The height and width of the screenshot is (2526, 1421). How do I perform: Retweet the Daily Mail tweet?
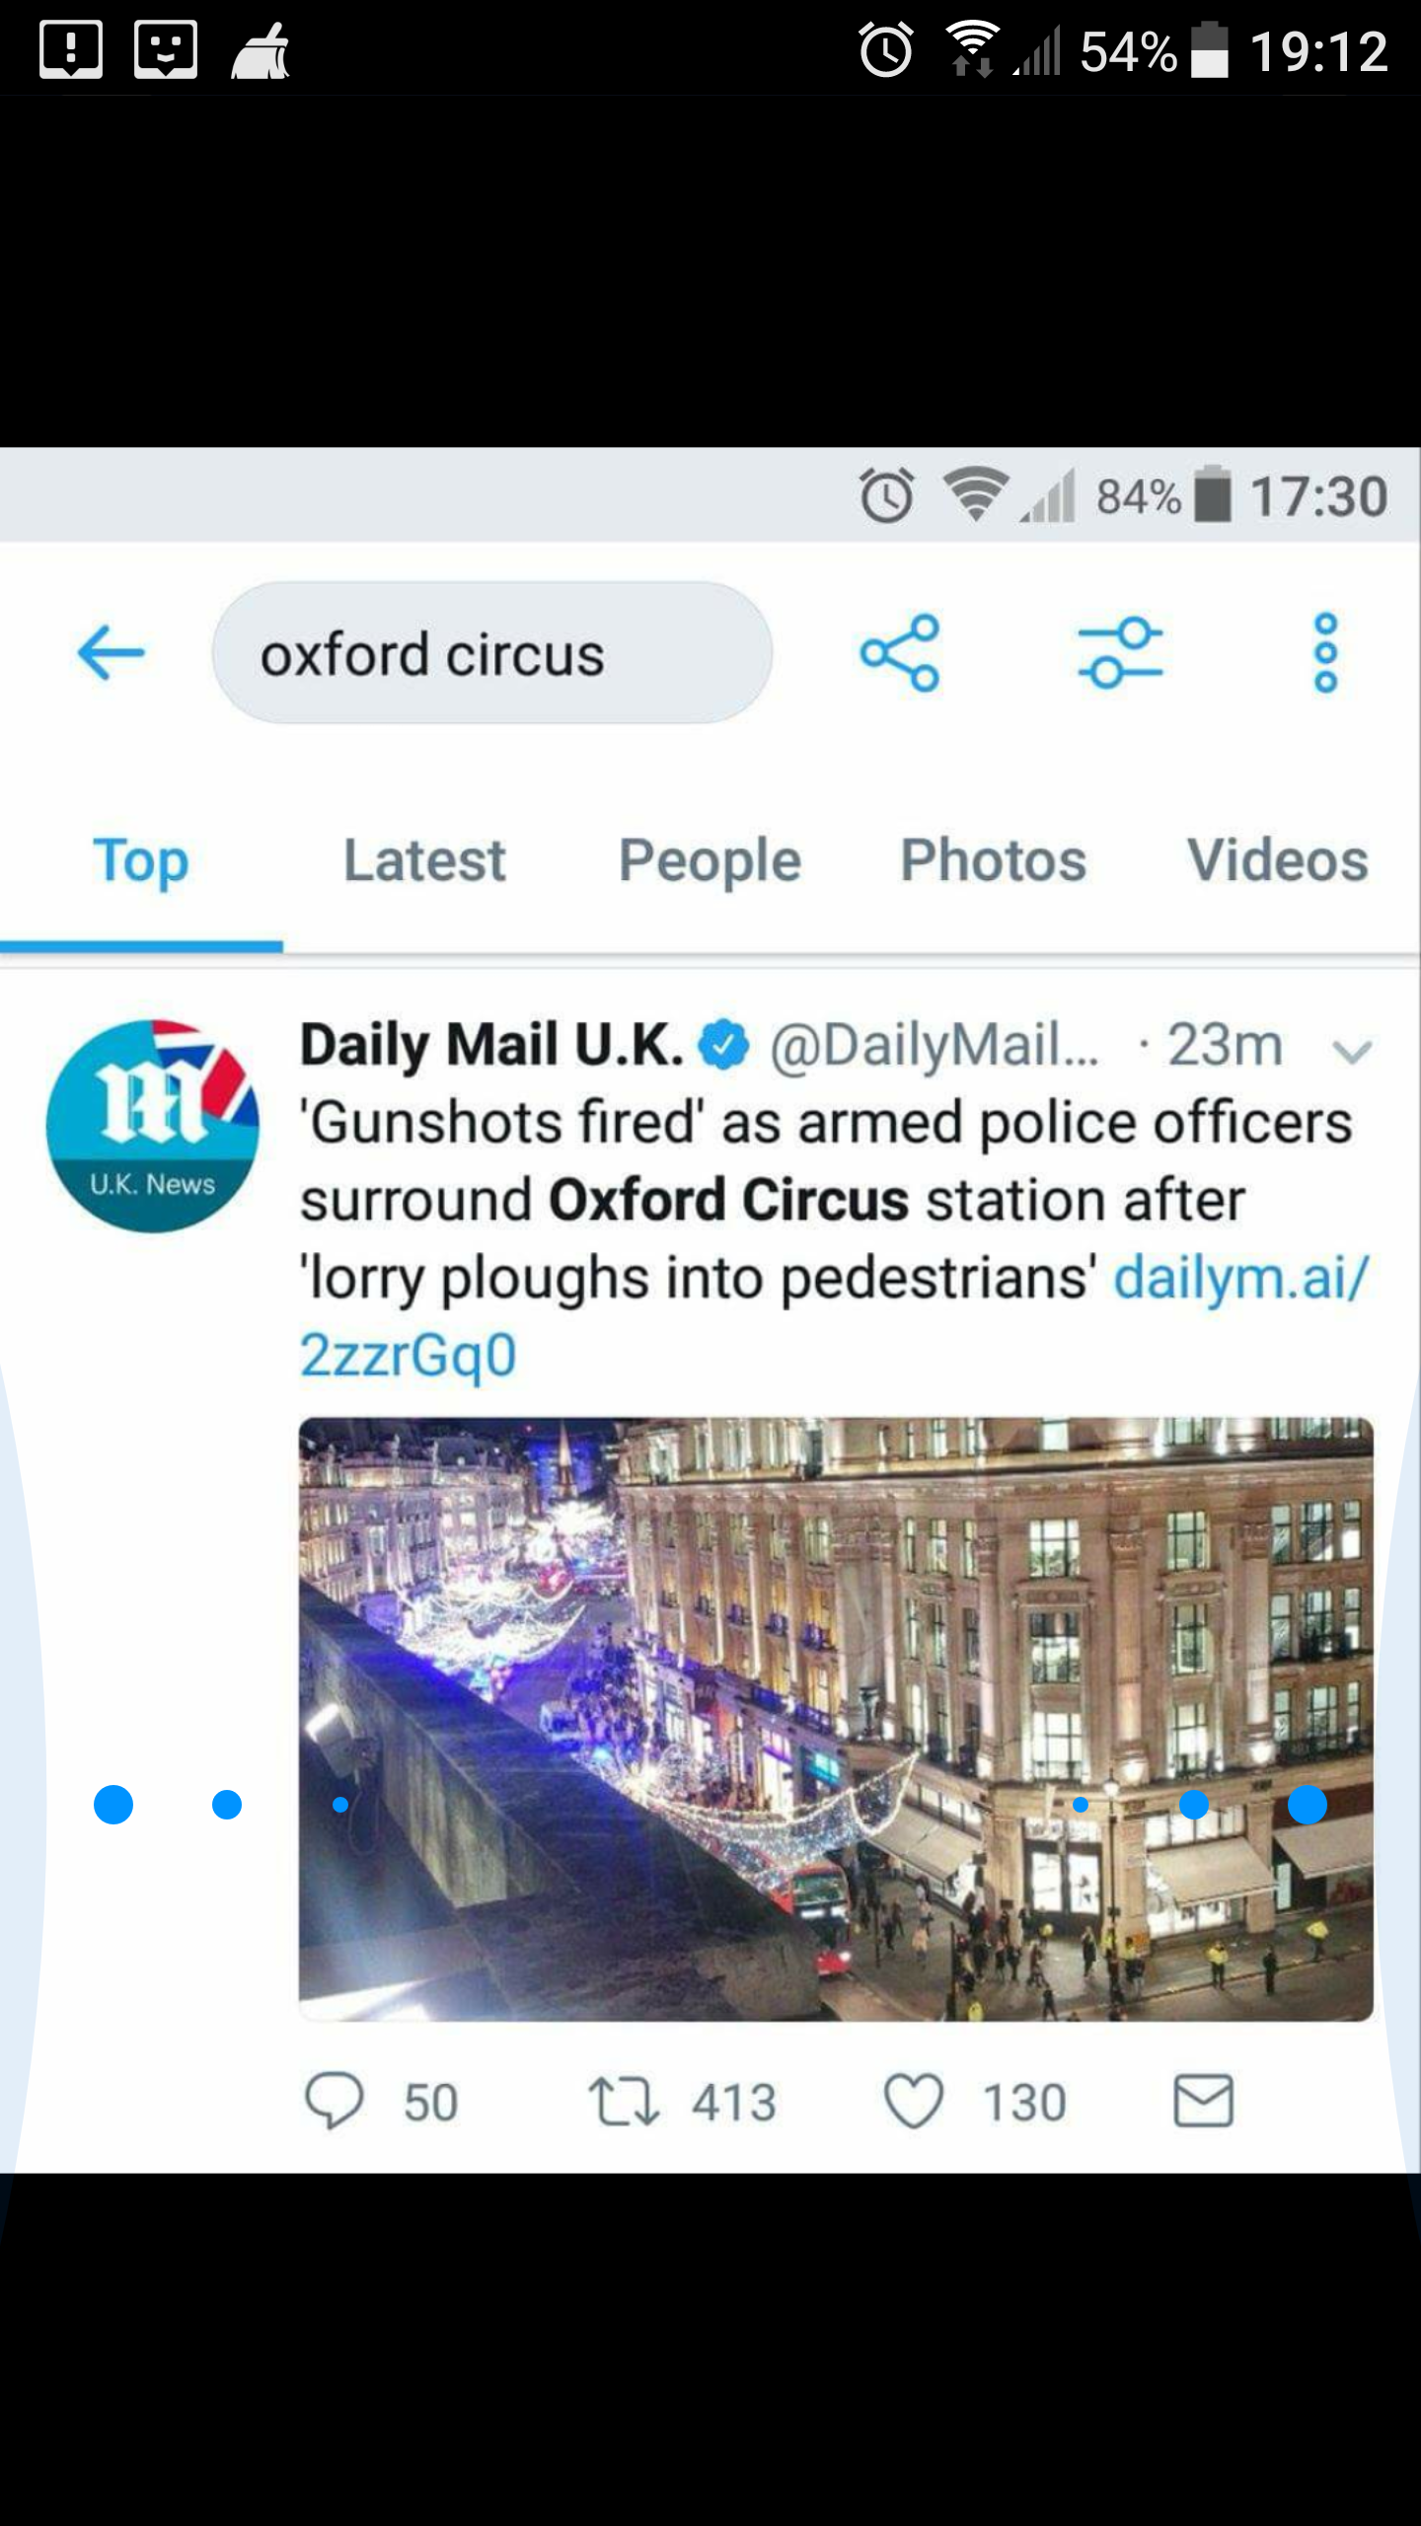point(624,2101)
